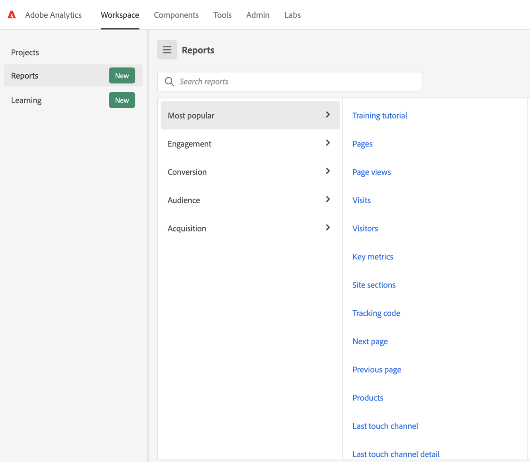Viewport: 530px width, 462px height.
Task: Open the Pages report link
Action: click(362, 144)
